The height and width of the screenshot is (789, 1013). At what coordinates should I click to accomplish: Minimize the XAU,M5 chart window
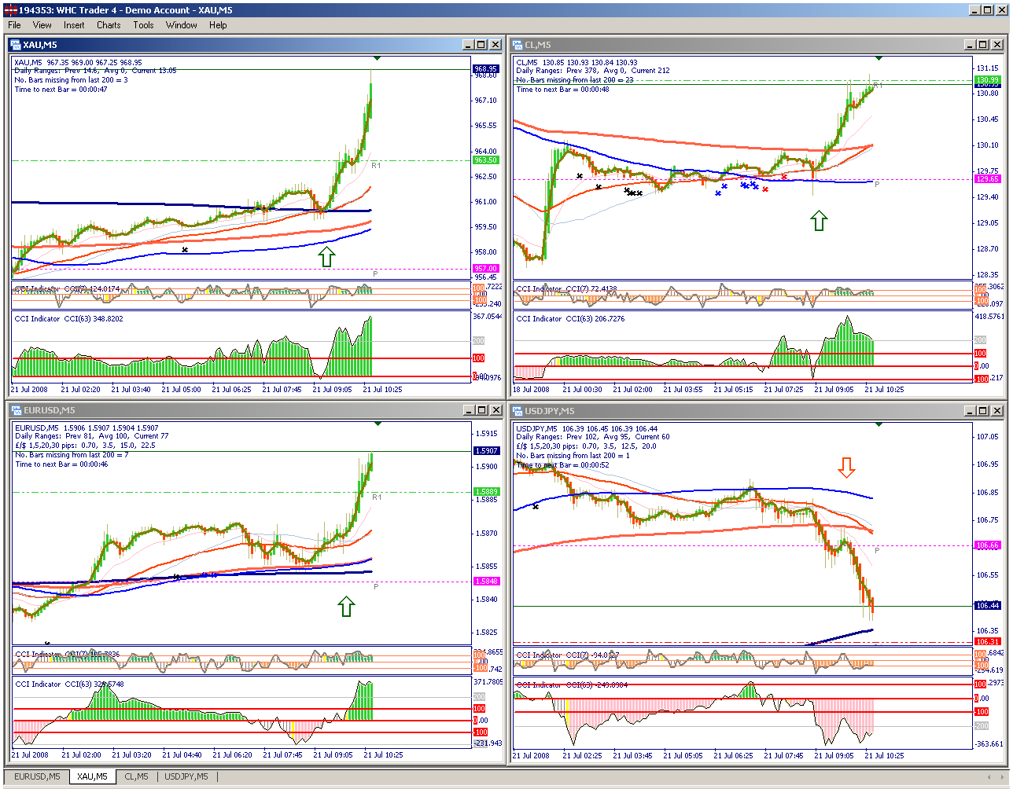[x=469, y=45]
